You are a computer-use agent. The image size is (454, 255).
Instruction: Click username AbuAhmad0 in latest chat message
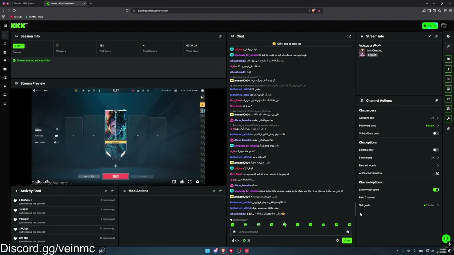click(238, 214)
